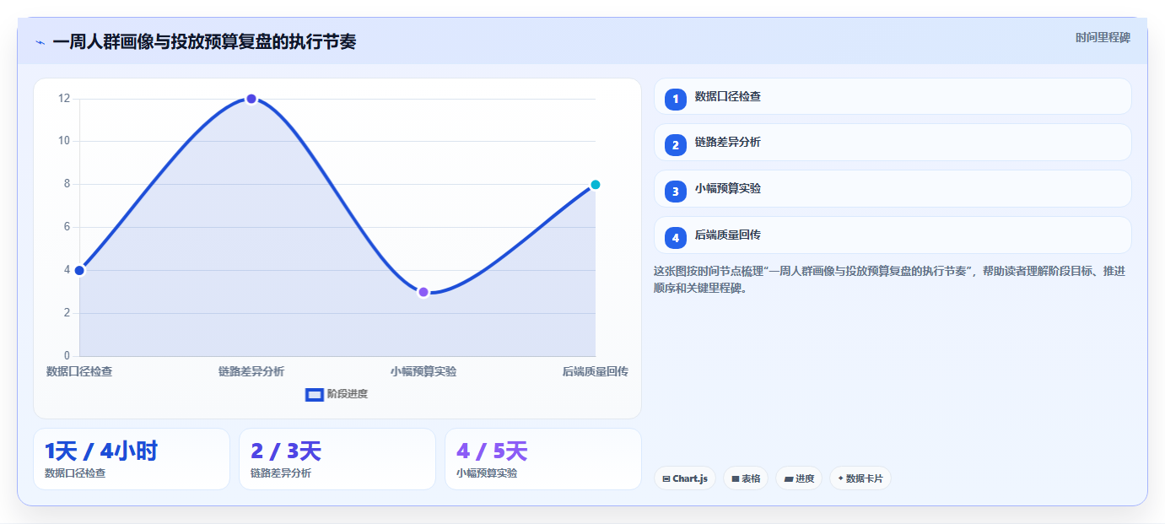The width and height of the screenshot is (1165, 524).
Task: Open the 1天 / 4小时 stat card
Action: pos(132,459)
